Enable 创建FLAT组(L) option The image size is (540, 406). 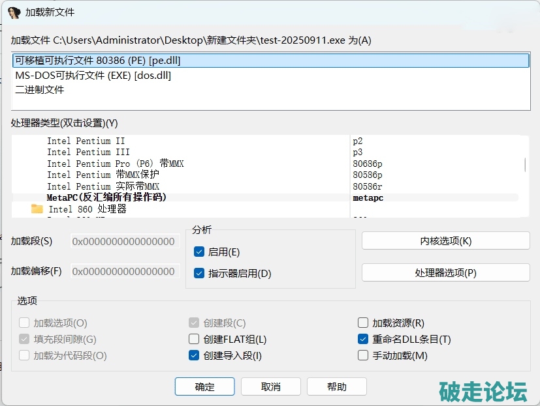pos(194,339)
